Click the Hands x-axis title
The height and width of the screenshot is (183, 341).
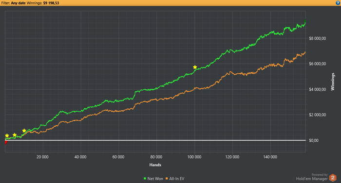pyautogui.click(x=155, y=165)
